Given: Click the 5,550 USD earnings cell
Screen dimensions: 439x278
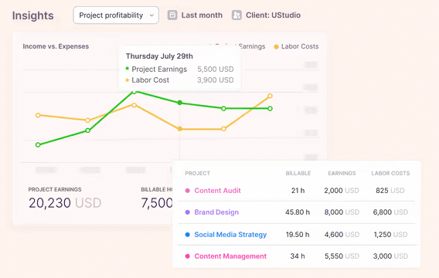Looking at the screenshot, I should tap(342, 256).
